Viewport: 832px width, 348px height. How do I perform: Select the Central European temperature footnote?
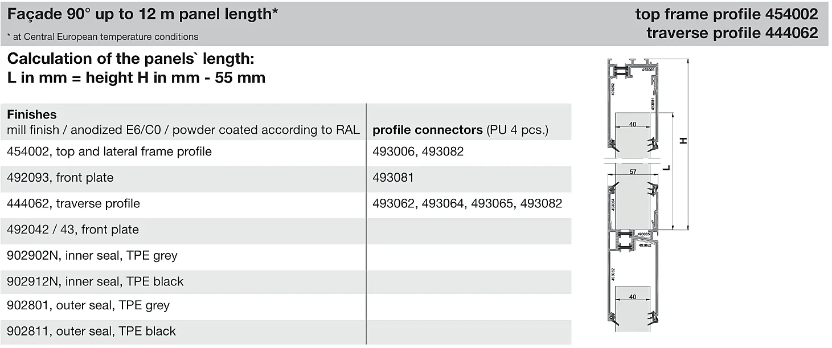pos(103,37)
